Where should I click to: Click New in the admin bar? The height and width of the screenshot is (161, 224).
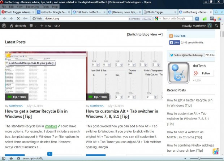tap(46, 26)
